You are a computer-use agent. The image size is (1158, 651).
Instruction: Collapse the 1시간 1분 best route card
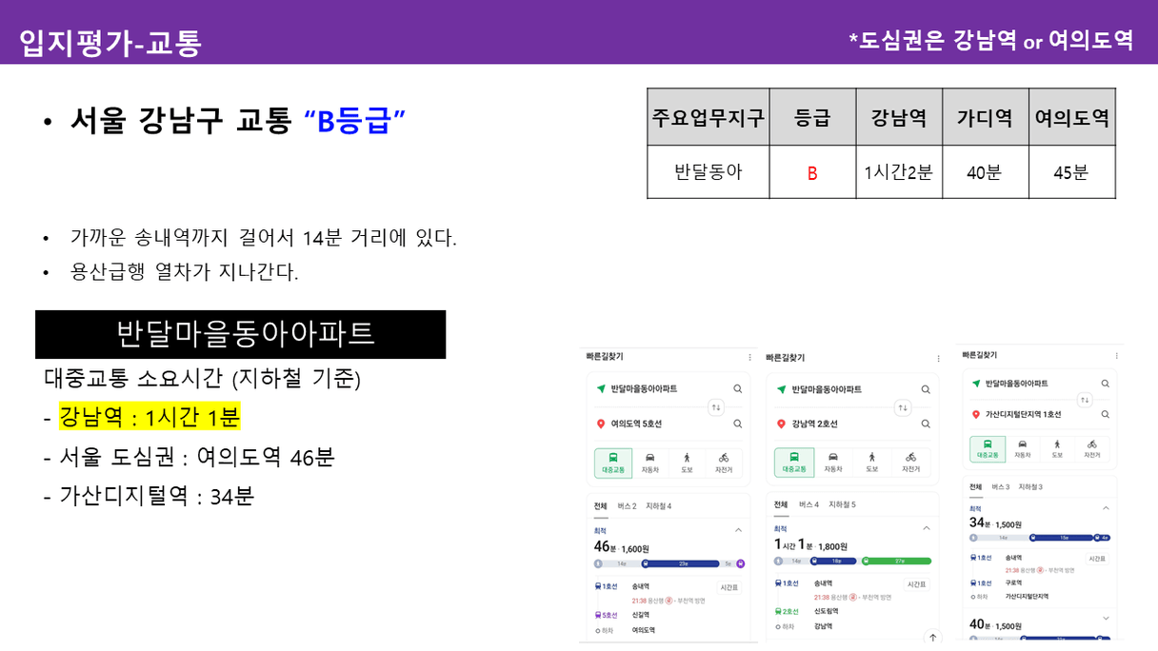(926, 528)
